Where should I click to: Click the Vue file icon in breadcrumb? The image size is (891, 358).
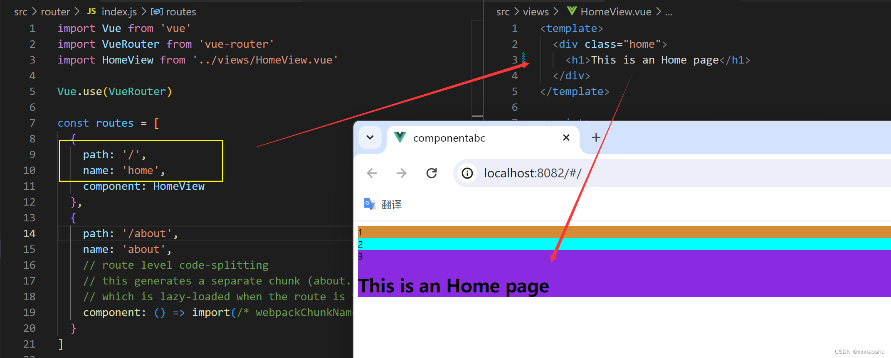tap(572, 11)
